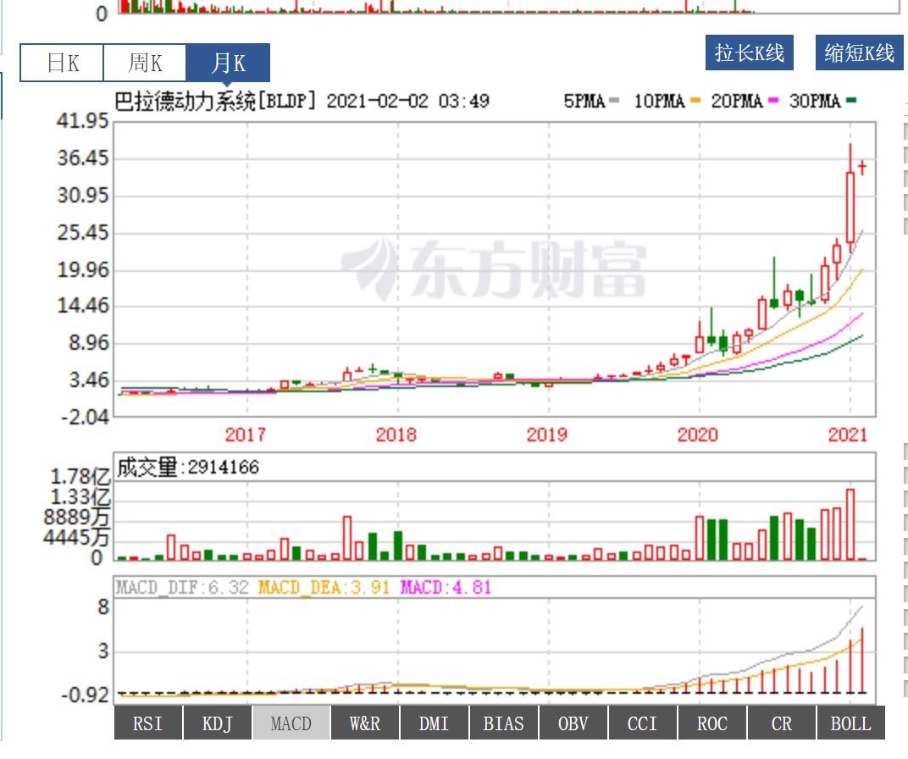Click the 5PMA legend label
The width and height of the screenshot is (908, 759).
(584, 102)
